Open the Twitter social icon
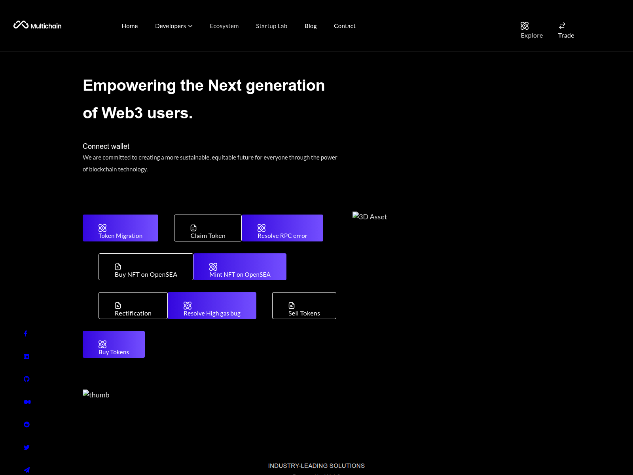The height and width of the screenshot is (475, 633). coord(27,447)
